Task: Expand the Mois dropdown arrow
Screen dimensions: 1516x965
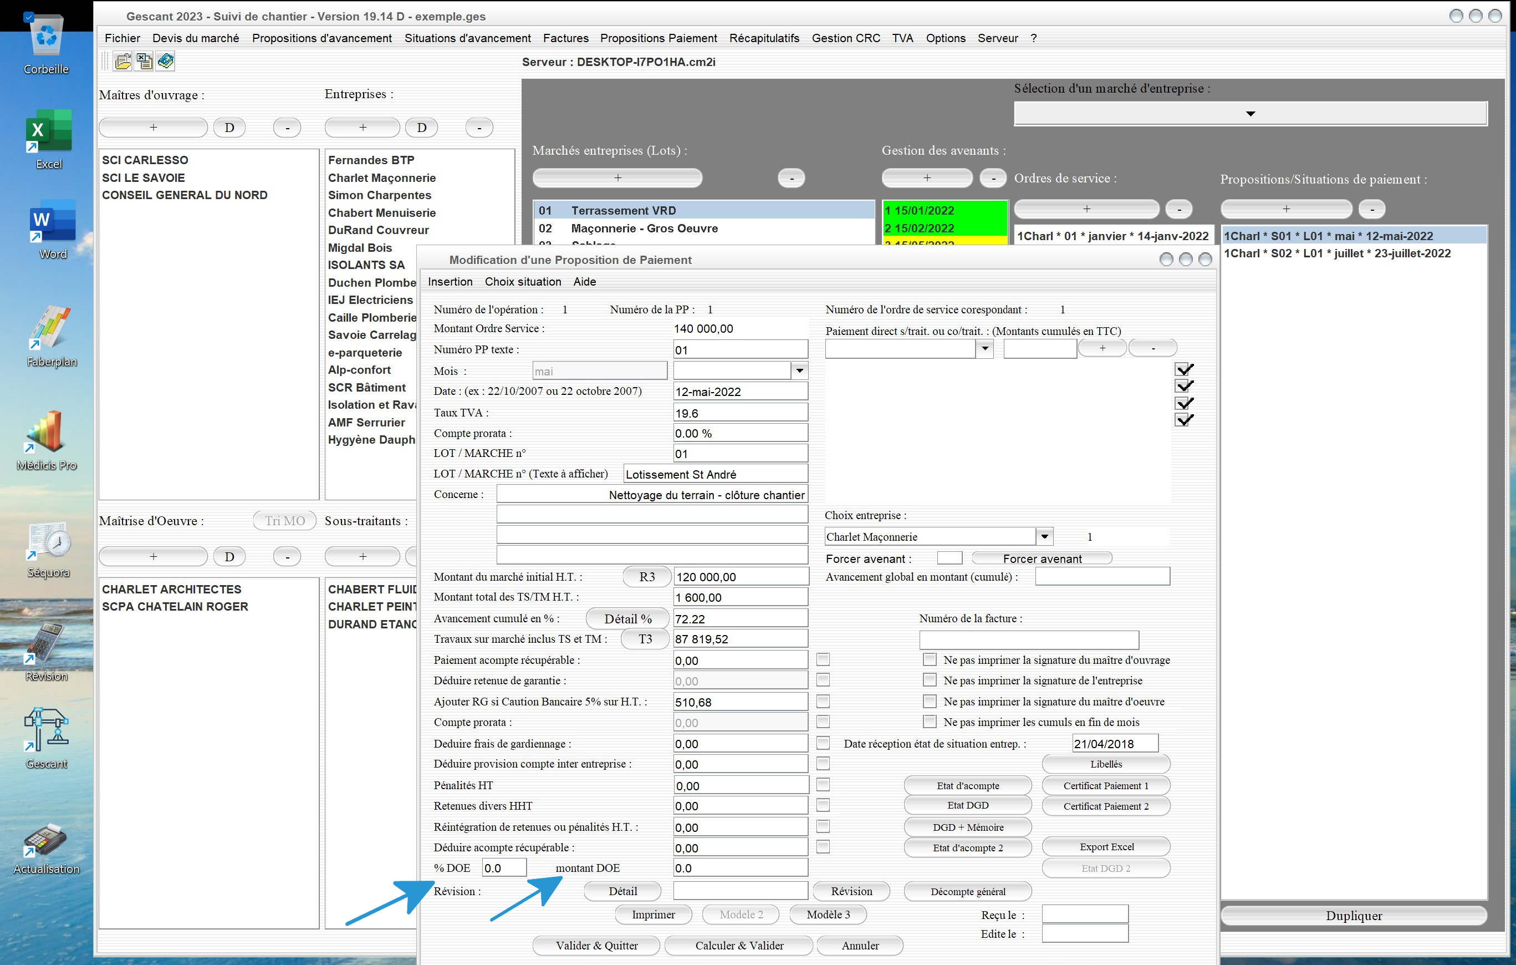Action: [799, 370]
